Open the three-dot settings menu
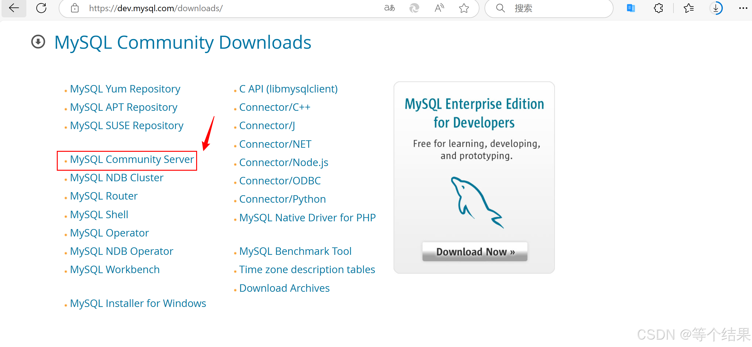The image size is (752, 347). 743,8
